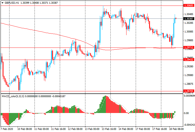Select the 1.28705 bottom level label

pos(189,91)
